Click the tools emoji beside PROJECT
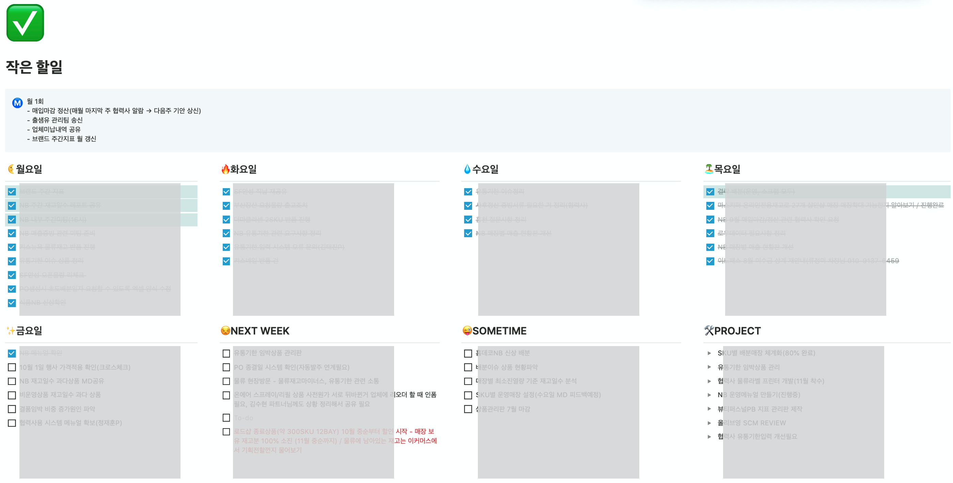The width and height of the screenshot is (953, 483). point(709,330)
